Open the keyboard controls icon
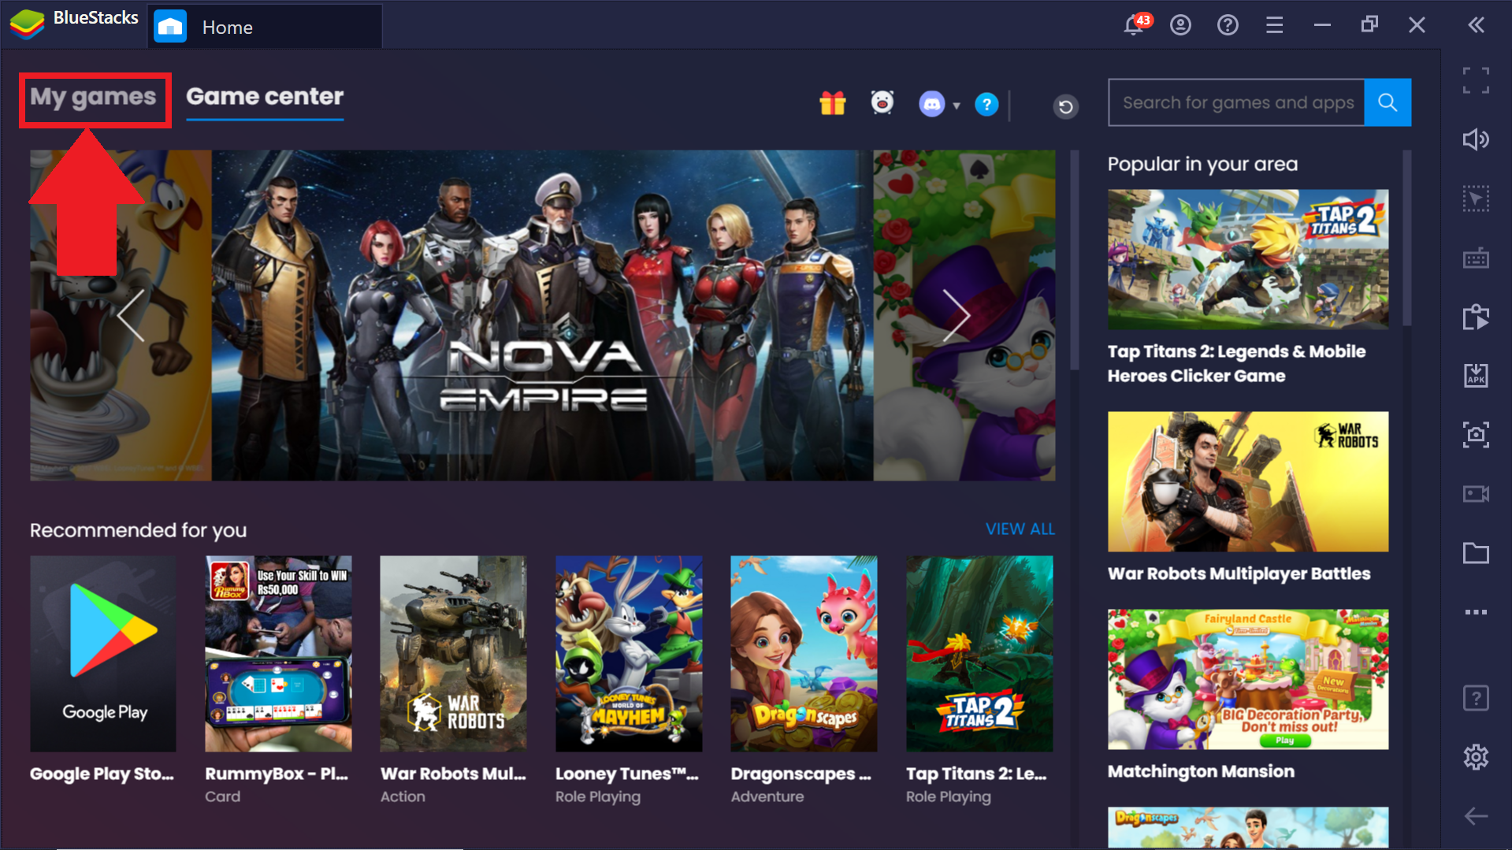Viewport: 1512px width, 850px height. point(1476,258)
